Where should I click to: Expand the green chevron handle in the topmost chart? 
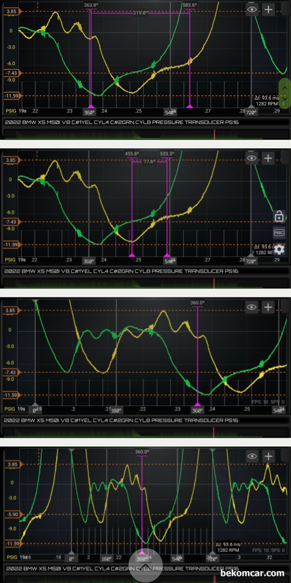click(x=285, y=93)
